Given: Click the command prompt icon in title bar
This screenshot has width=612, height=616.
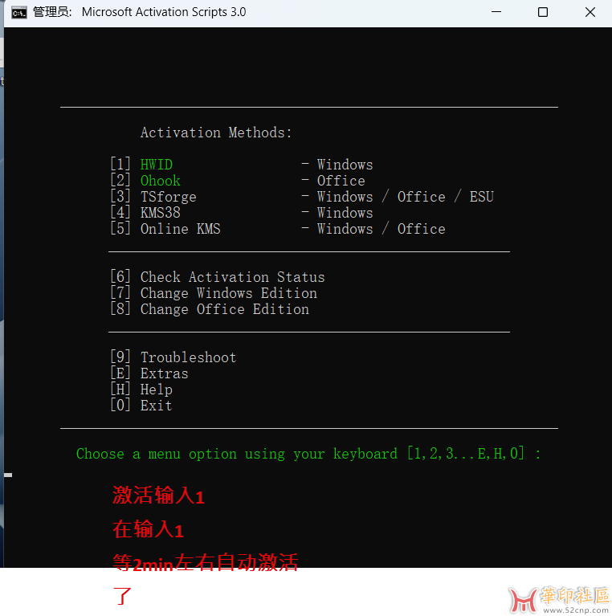Looking at the screenshot, I should tap(18, 12).
